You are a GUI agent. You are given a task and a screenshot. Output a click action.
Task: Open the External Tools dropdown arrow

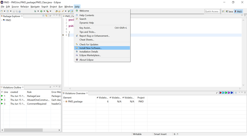pyautogui.click(x=50, y=11)
